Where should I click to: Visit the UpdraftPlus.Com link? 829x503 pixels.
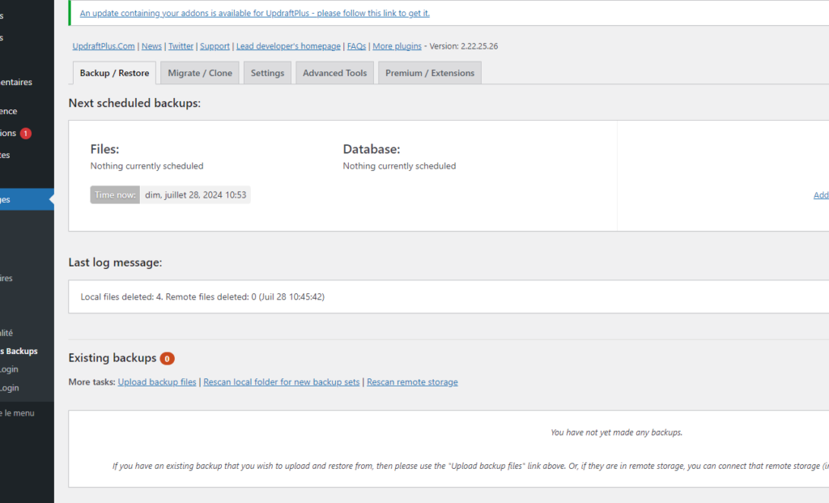pyautogui.click(x=104, y=46)
